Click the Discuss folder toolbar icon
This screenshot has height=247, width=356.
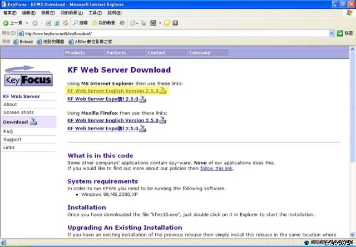[x=167, y=23]
